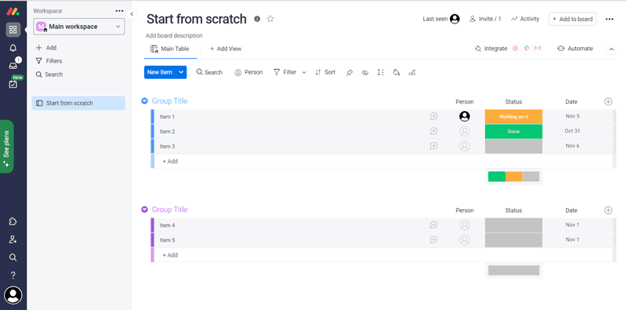Open the workspaces grid icon in sidebar
The width and height of the screenshot is (627, 310).
click(x=13, y=30)
